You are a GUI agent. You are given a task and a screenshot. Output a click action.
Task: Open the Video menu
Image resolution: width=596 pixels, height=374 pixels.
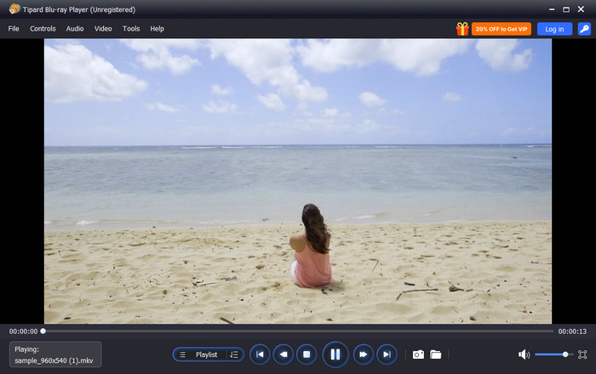click(x=103, y=29)
